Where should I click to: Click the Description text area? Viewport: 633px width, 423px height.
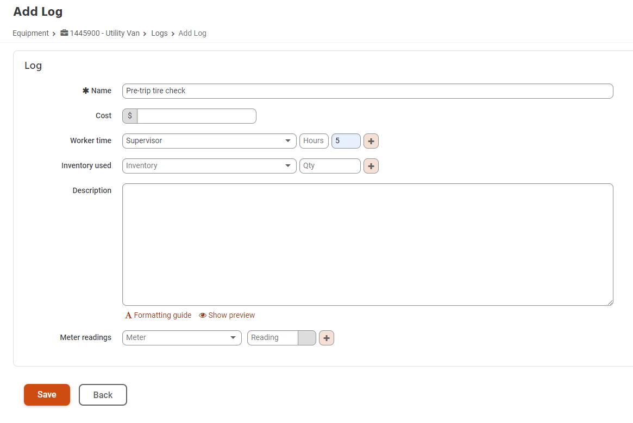point(368,244)
